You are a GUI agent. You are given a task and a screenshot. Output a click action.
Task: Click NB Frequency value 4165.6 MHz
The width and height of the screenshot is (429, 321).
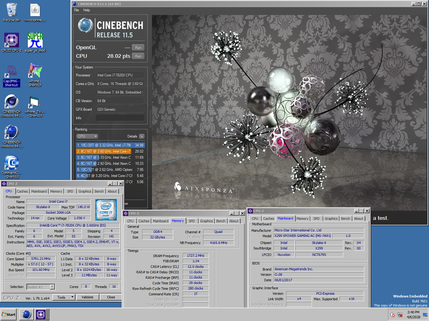[218, 243]
